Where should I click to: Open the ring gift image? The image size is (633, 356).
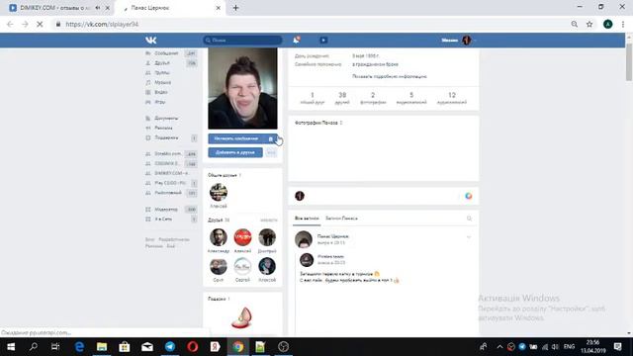click(x=241, y=317)
